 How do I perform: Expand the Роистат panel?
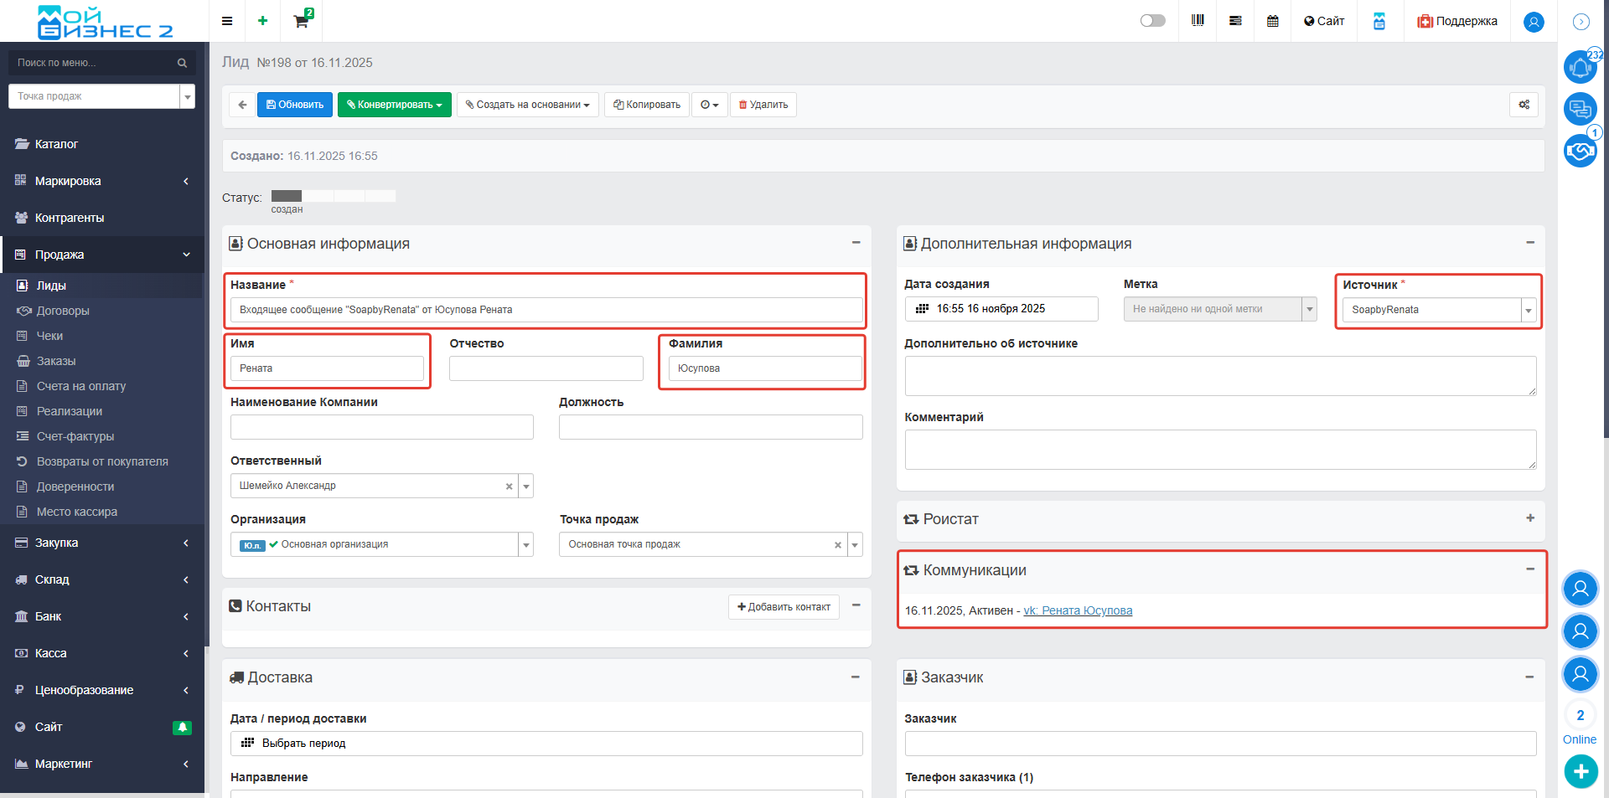(x=1529, y=518)
